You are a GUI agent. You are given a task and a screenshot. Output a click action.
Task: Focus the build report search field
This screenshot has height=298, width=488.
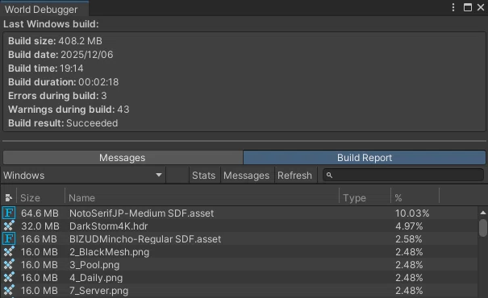403,176
